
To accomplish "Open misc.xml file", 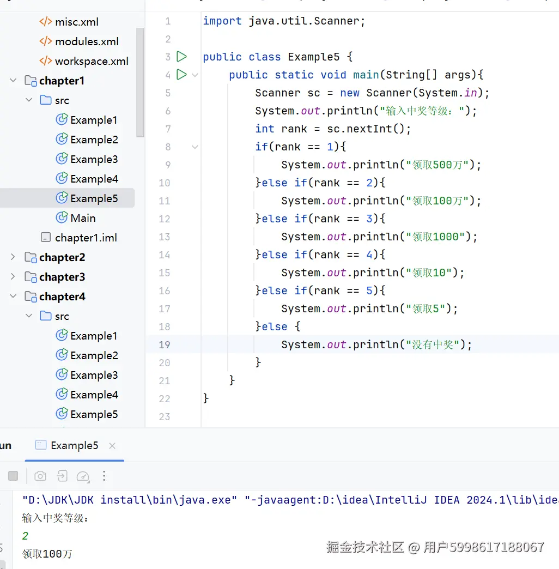I will coord(69,22).
